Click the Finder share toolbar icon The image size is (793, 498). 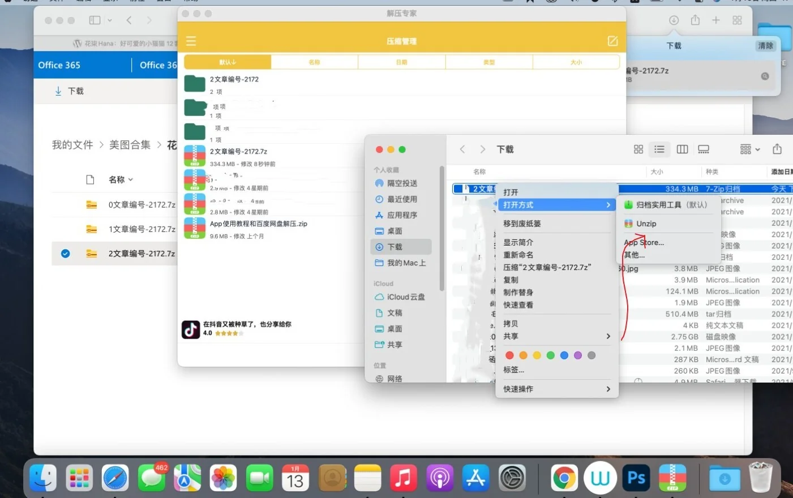coord(777,149)
